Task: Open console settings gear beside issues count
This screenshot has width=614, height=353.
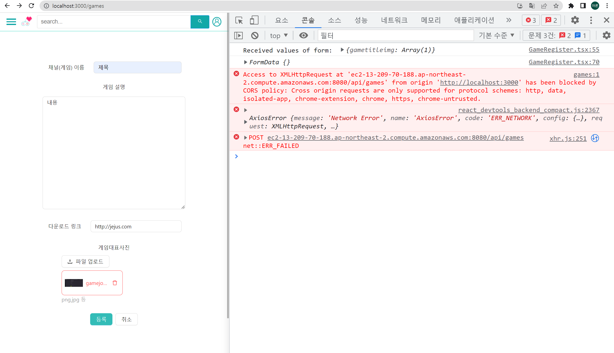Action: (606, 36)
